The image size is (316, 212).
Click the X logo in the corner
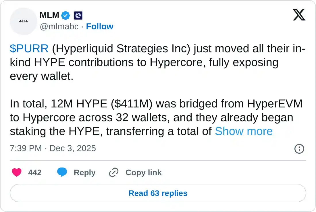299,15
